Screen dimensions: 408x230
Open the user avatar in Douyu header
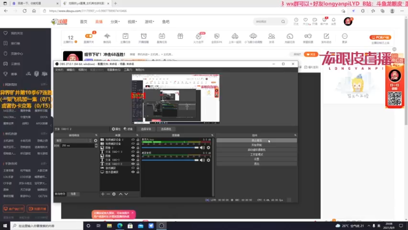pos(348,21)
